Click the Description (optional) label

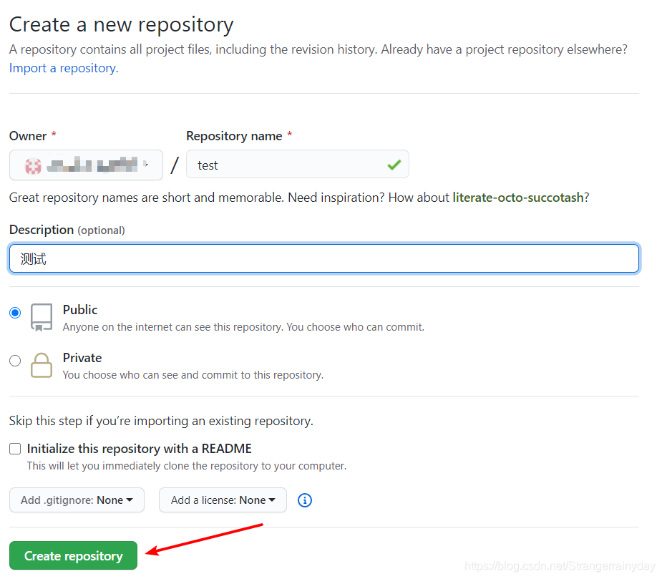coord(67,230)
